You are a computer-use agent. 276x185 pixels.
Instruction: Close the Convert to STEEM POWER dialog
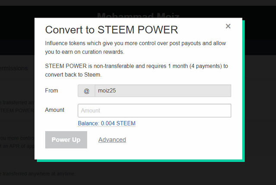point(228,26)
